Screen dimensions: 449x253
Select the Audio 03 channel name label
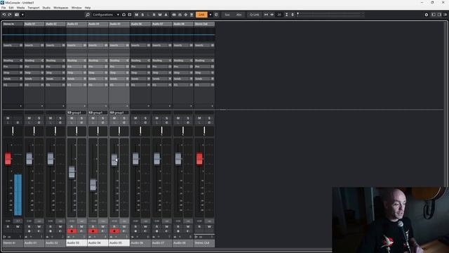point(76,243)
